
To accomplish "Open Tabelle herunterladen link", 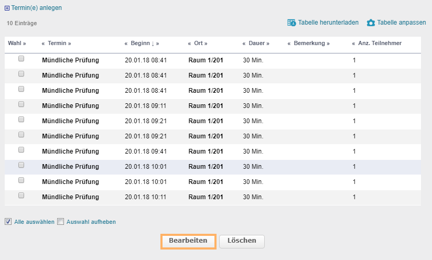I will [328, 23].
